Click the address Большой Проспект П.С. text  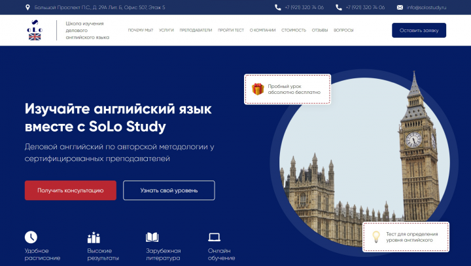(99, 7)
